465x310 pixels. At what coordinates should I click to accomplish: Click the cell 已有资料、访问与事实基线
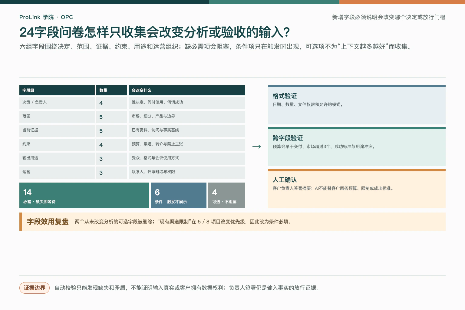(x=187, y=131)
